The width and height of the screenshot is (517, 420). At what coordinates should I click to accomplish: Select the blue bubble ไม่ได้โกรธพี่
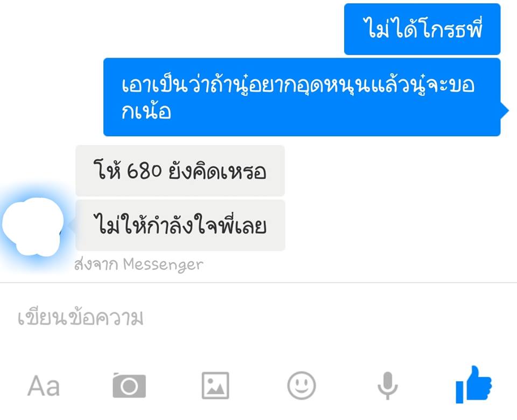pyautogui.click(x=422, y=29)
